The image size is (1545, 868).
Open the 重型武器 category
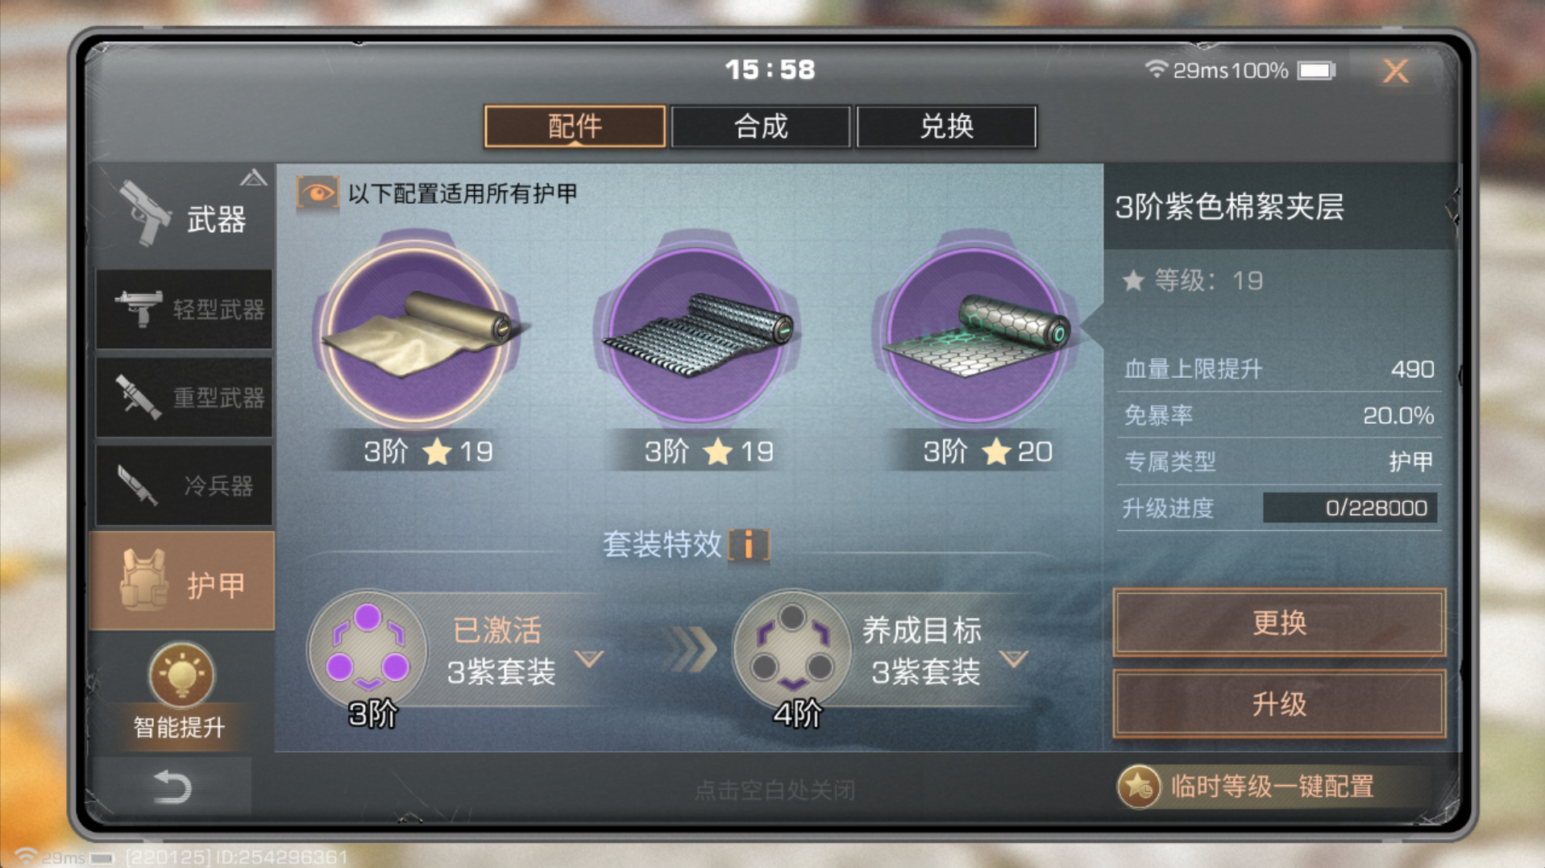point(185,397)
